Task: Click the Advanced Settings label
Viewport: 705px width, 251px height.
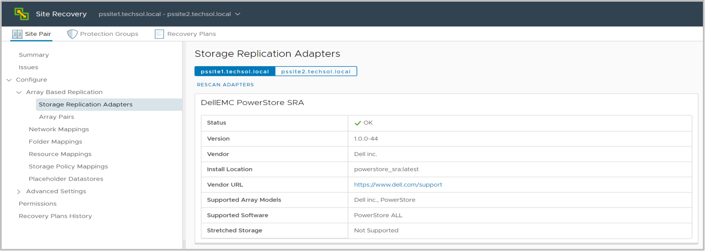Action: pos(56,191)
